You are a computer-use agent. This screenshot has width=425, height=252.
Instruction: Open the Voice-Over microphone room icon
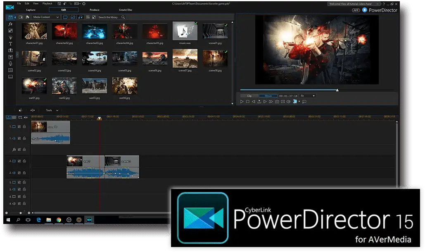10,64
